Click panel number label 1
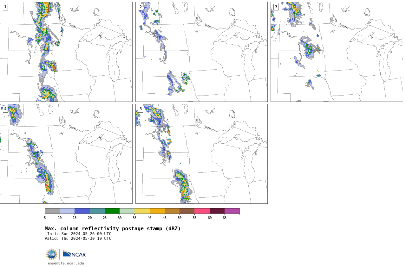This screenshot has height=267, width=406. [5, 7]
